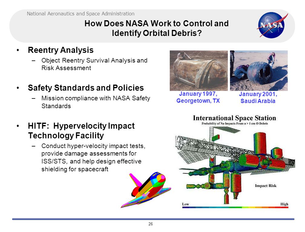
Task: Click the 'Impact Risk' label
Action: point(266,186)
